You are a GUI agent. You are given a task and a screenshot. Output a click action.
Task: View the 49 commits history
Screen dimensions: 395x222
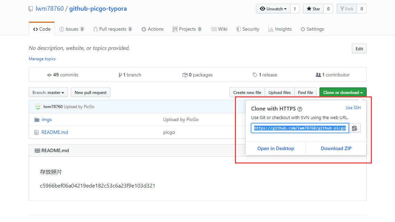(x=62, y=75)
